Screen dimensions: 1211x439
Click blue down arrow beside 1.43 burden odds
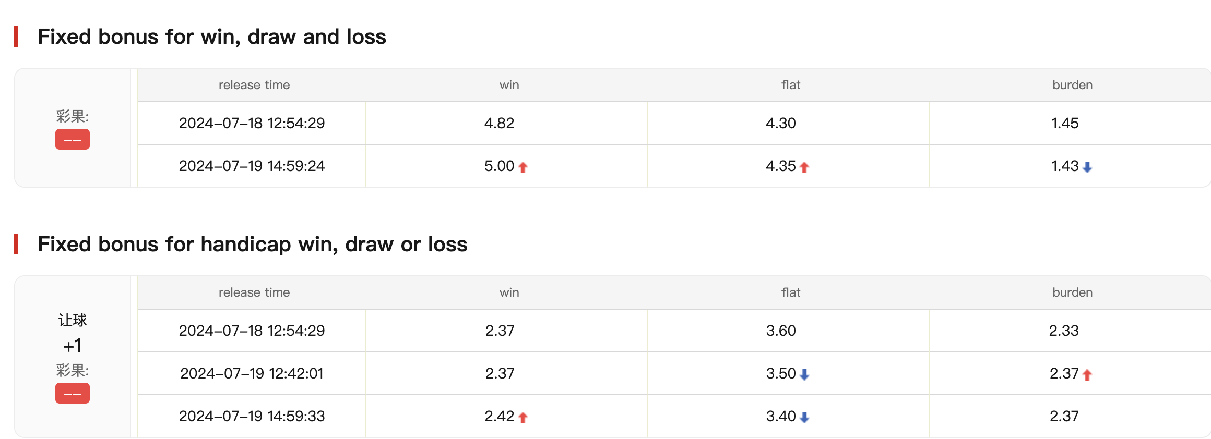tap(1087, 167)
